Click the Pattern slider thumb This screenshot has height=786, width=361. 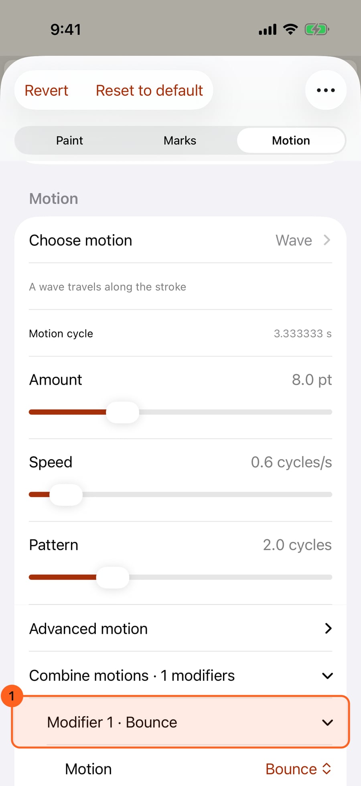[x=113, y=578]
